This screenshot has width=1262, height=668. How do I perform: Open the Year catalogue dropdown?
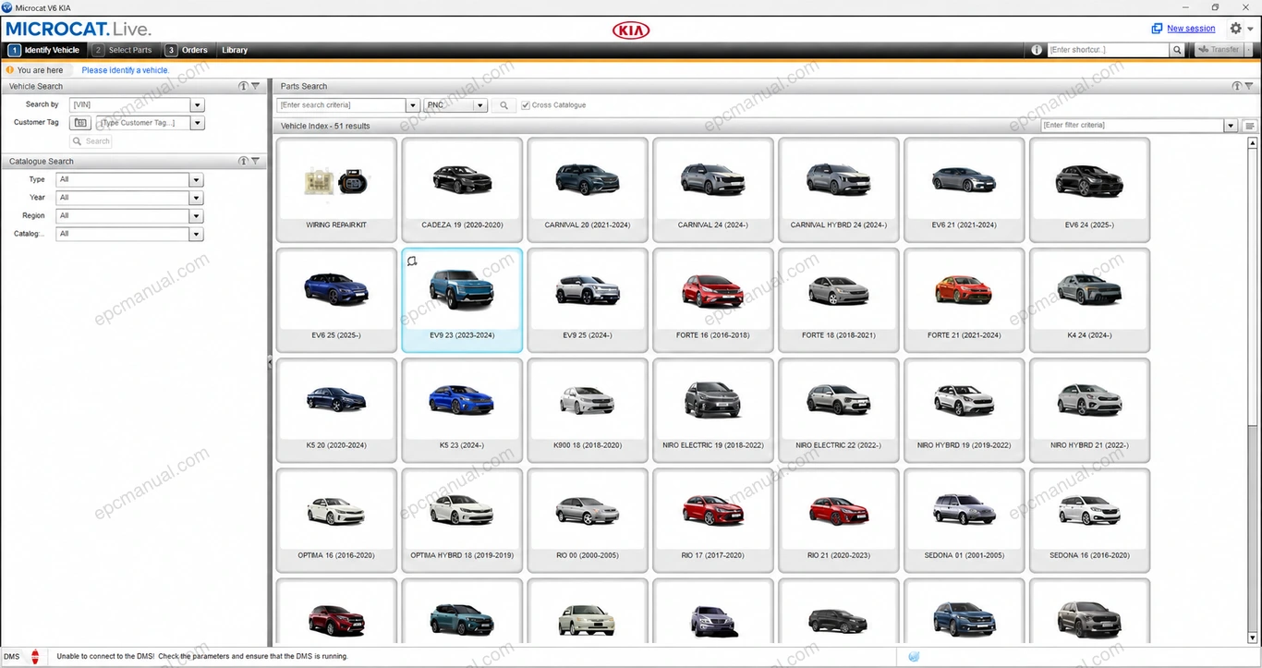click(197, 198)
